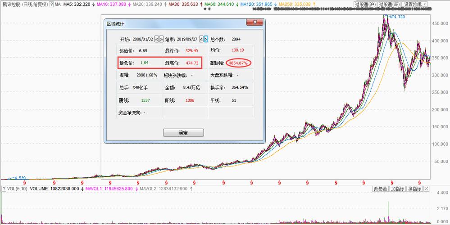Image resolution: width=450 pixels, height=225 pixels.
Task: Click the start date field 2008/01/02
Action: (x=143, y=39)
